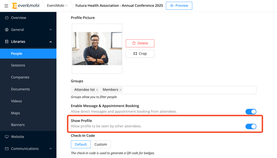Open the EventMobi organization dropdown

pos(57,6)
